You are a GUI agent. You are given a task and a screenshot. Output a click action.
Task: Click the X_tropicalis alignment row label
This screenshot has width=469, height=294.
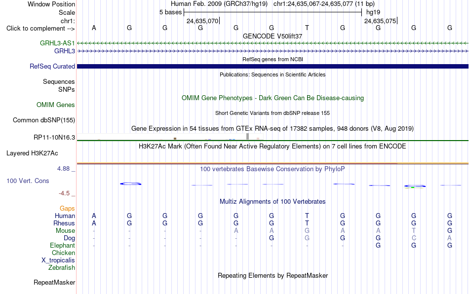point(58,260)
